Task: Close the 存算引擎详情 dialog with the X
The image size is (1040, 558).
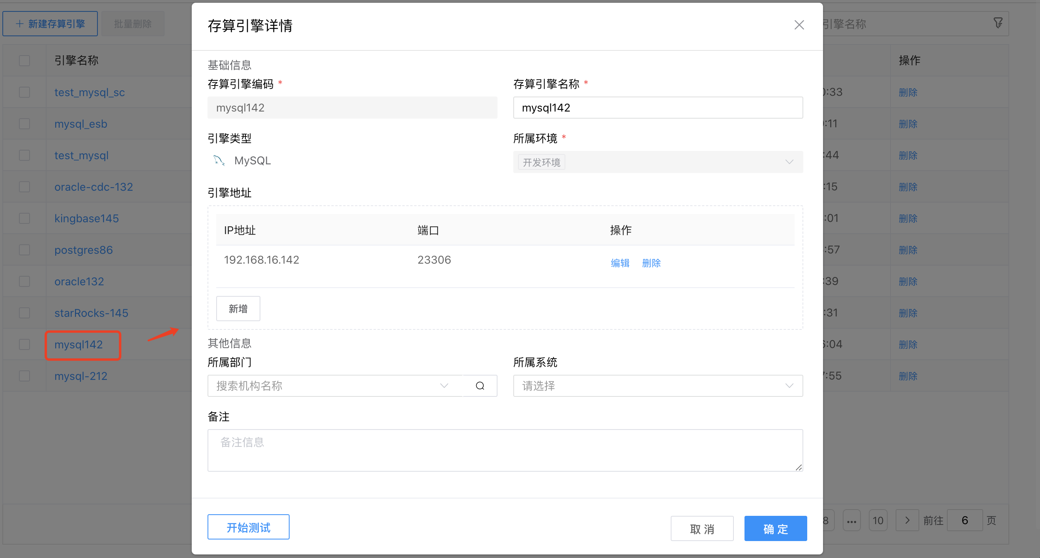Action: 799,24
